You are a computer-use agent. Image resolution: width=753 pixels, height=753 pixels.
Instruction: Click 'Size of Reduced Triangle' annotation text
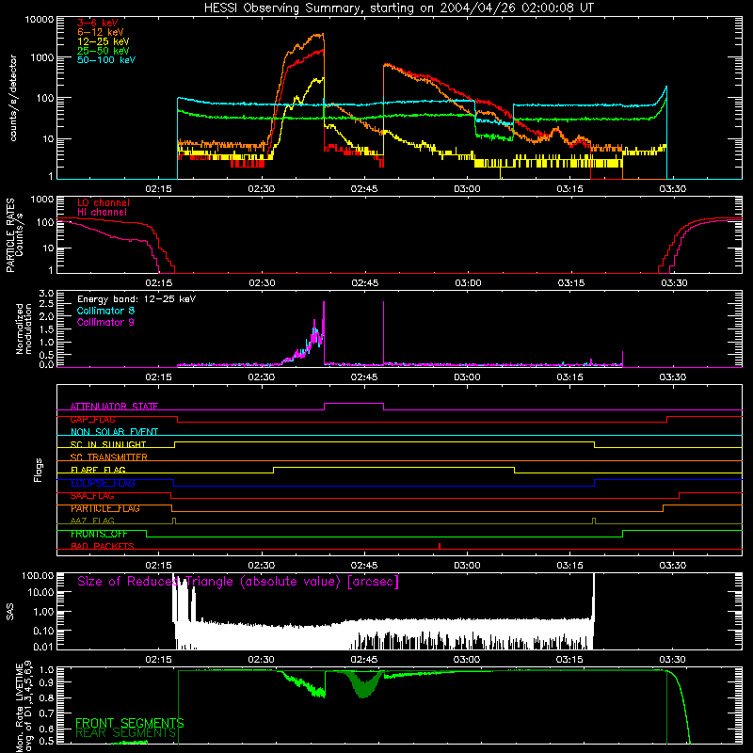238,582
